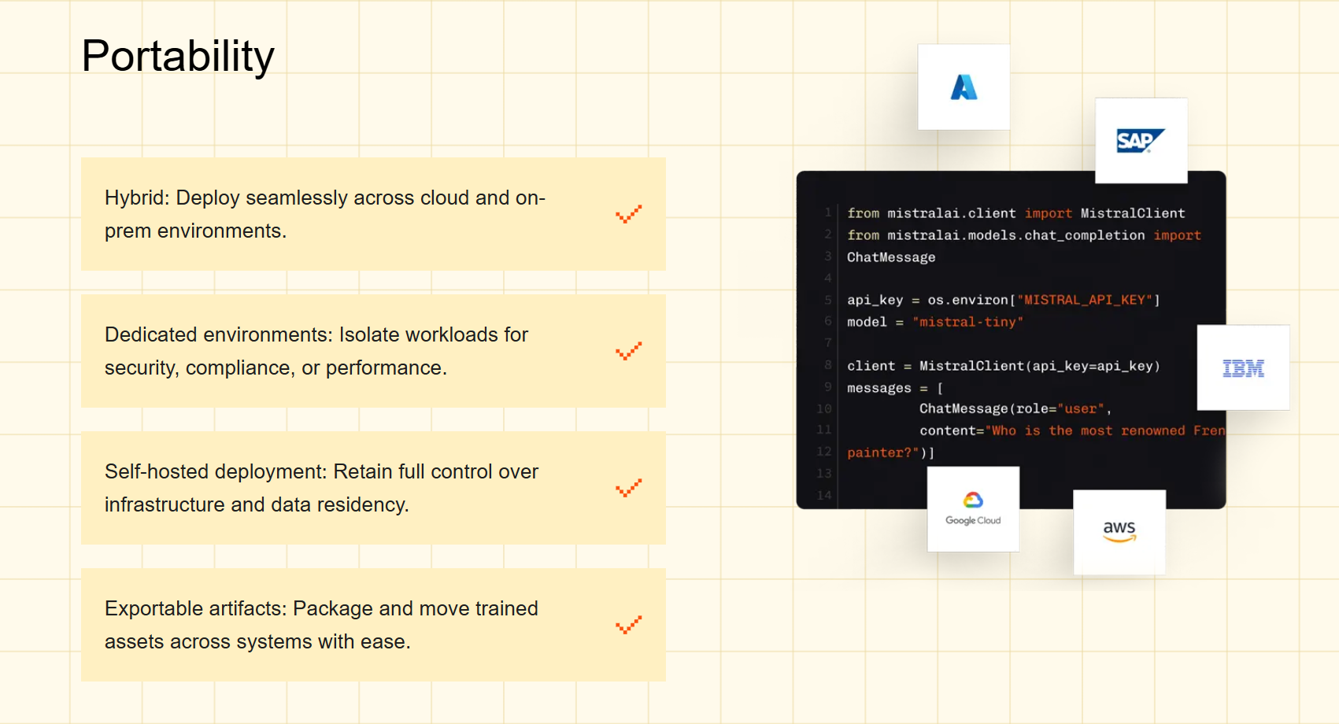Select the Portability section heading
The image size is (1339, 724).
point(177,55)
